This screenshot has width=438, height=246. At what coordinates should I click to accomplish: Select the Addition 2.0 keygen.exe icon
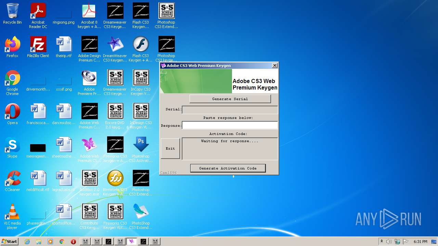coord(89,183)
